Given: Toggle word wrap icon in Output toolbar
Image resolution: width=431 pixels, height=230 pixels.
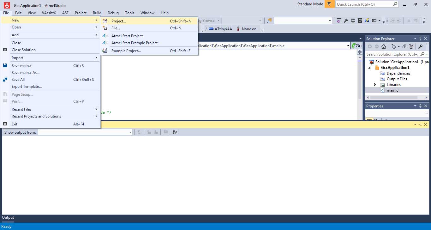Looking at the screenshot, I should 175,132.
